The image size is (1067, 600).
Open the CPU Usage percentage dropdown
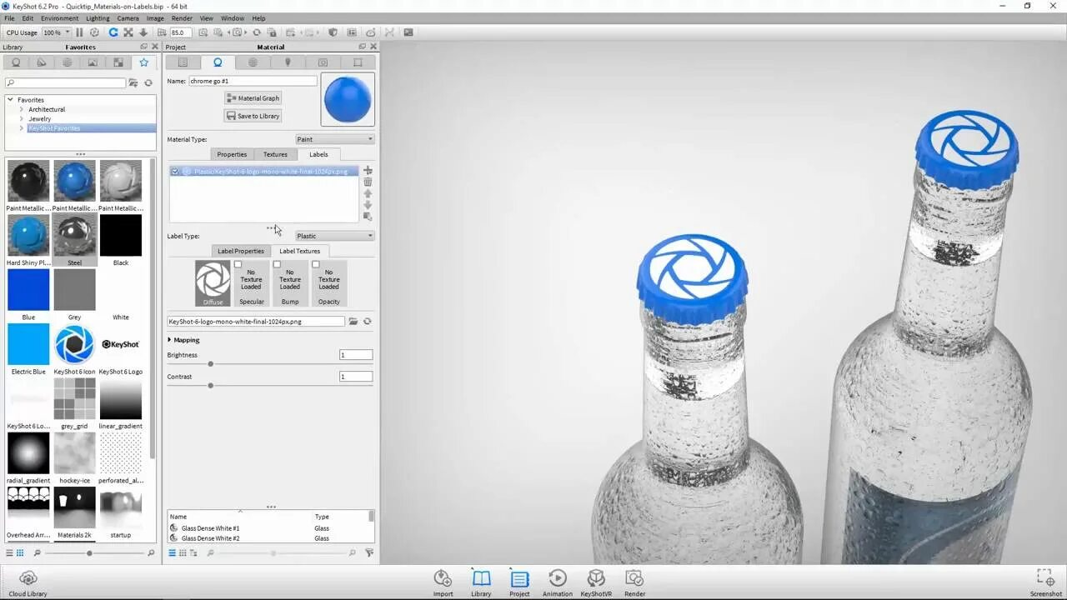click(x=57, y=32)
